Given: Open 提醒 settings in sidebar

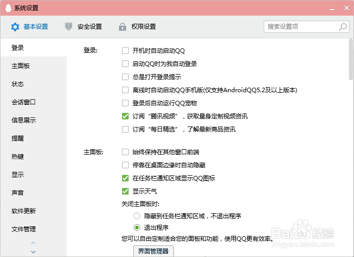Looking at the screenshot, I should [x=33, y=138].
